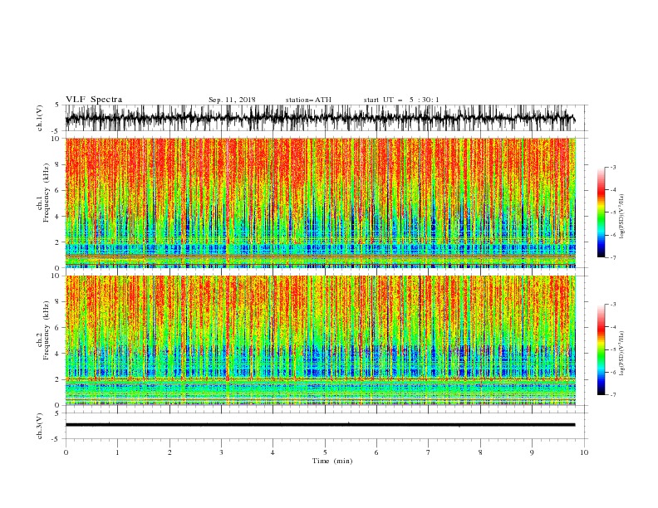Viewport: 658px width, 508px height.
Task: Click time axis tick label '4'
Action: [273, 452]
